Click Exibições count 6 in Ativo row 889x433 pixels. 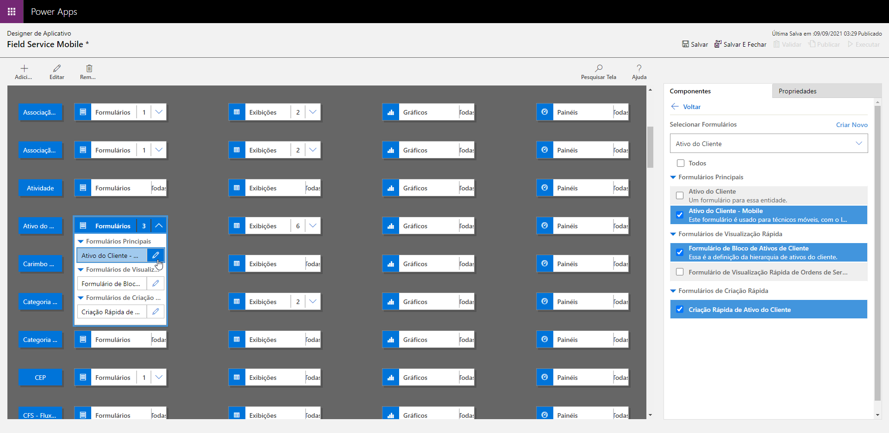pos(298,226)
